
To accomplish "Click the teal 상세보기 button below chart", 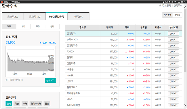I will 50,80.
